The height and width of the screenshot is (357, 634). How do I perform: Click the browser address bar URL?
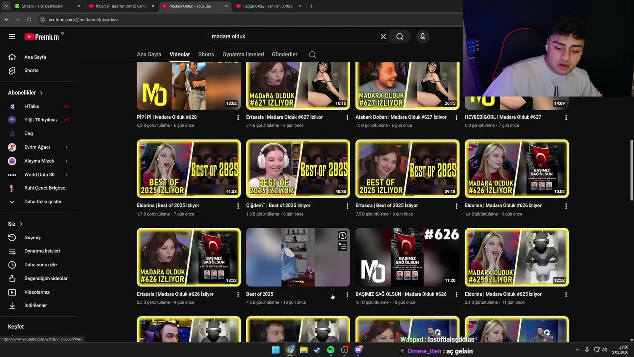83,20
